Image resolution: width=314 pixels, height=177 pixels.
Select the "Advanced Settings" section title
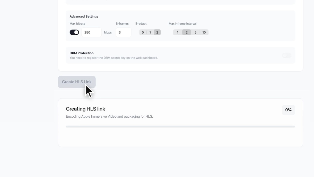point(84,17)
